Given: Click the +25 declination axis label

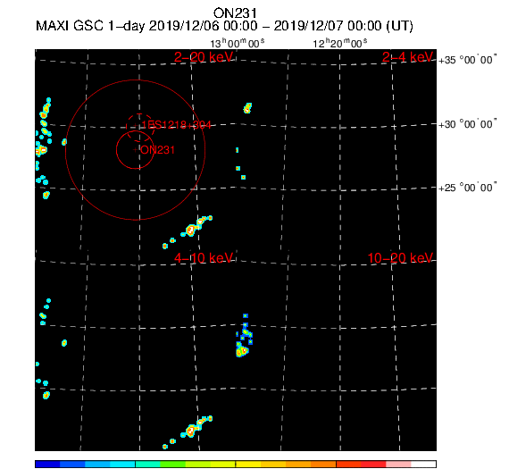Looking at the screenshot, I should (467, 188).
